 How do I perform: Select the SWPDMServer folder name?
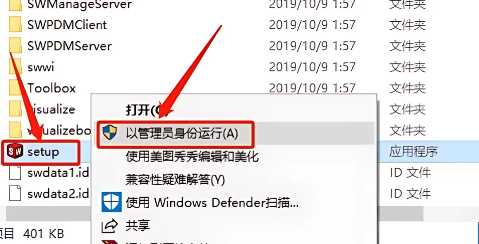70,46
